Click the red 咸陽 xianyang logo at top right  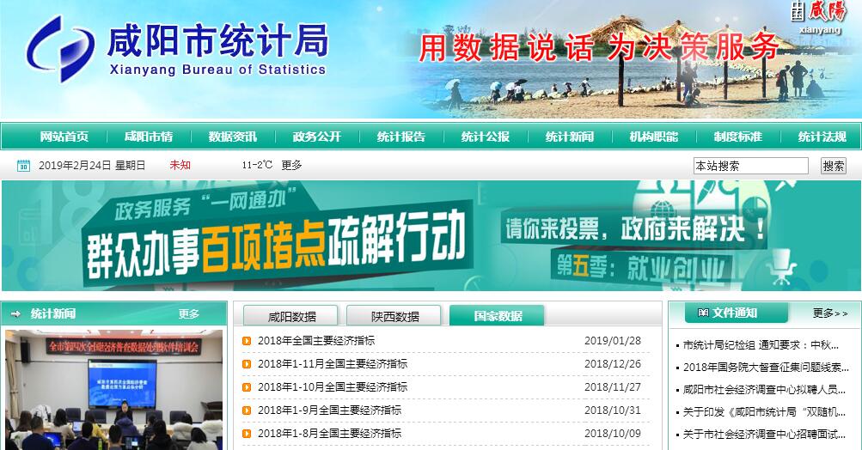817,15
